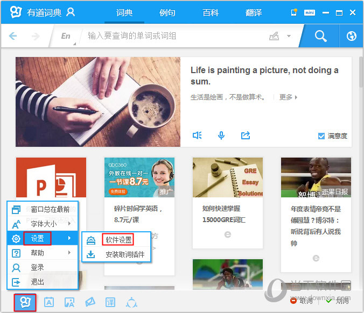Toggle the 满意度 checkbox
Image resolution: width=364 pixels, height=313 pixels.
pyautogui.click(x=321, y=136)
